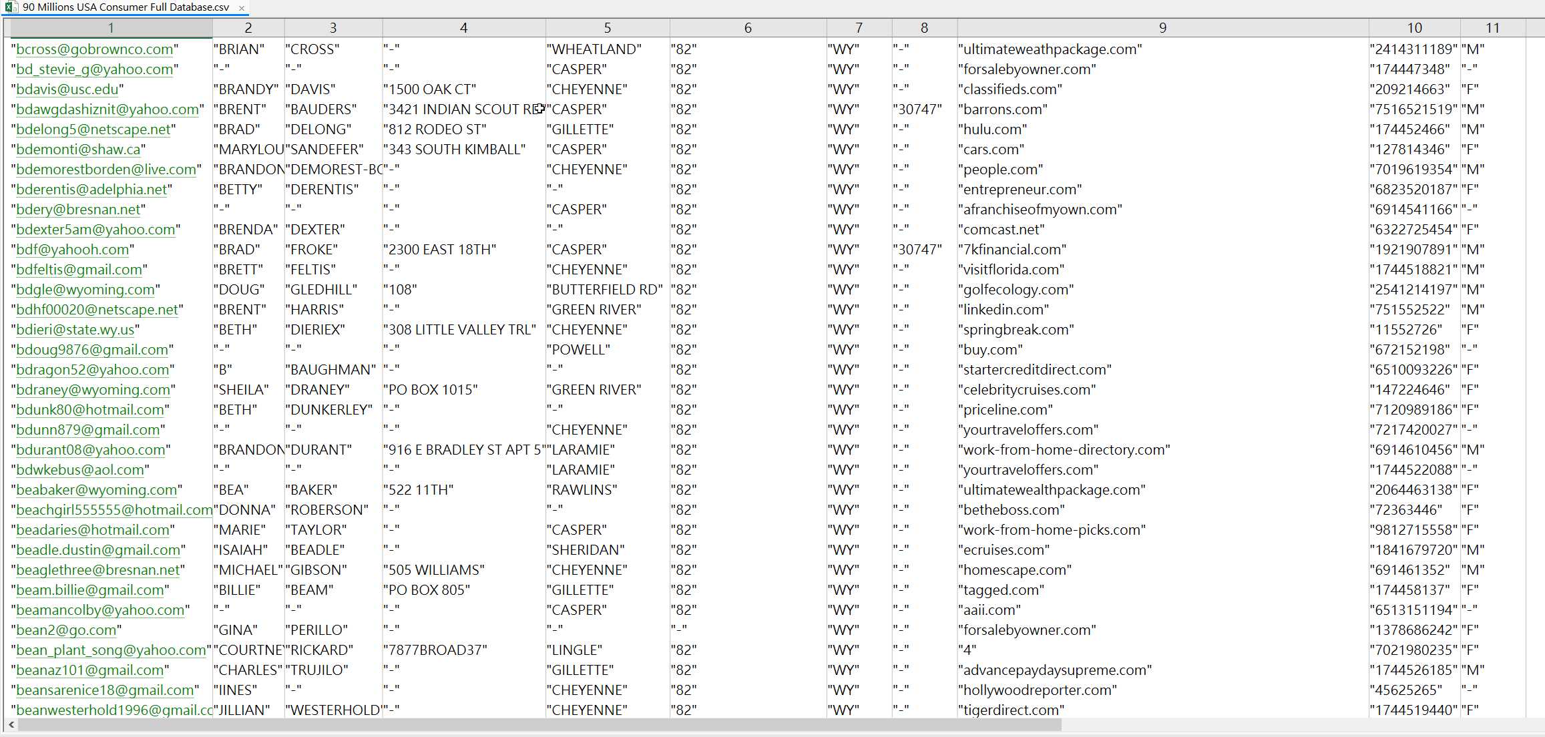The height and width of the screenshot is (737, 1545).
Task: Open the bcross@gobrownco.com email link
Action: [x=95, y=49]
